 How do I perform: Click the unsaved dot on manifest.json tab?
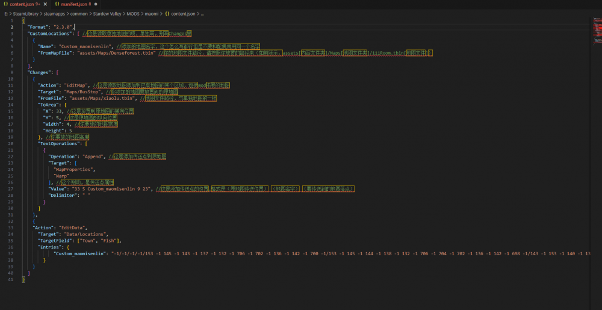(95, 4)
